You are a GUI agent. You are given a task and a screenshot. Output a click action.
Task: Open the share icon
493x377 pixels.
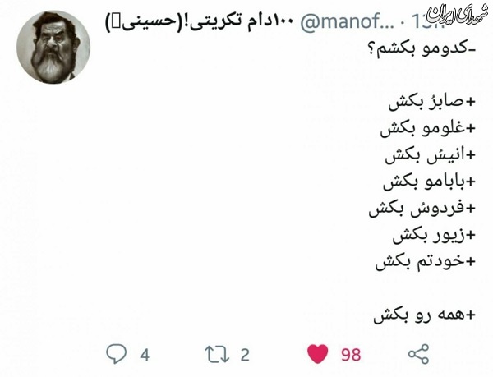point(418,354)
